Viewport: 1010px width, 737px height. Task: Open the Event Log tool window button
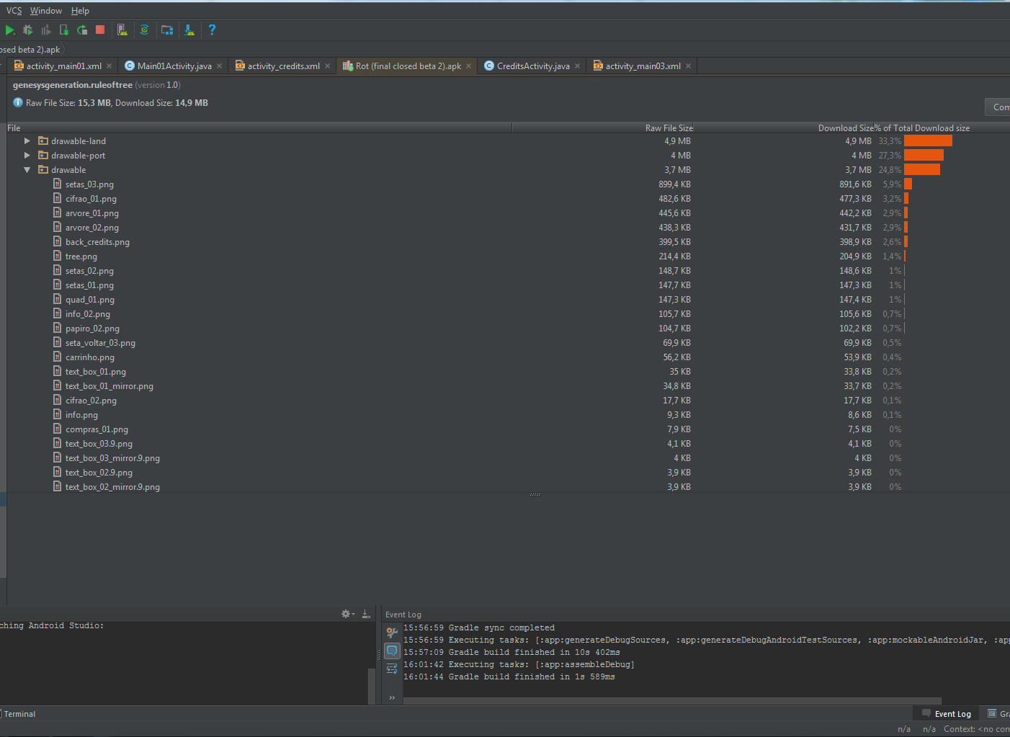coord(947,714)
